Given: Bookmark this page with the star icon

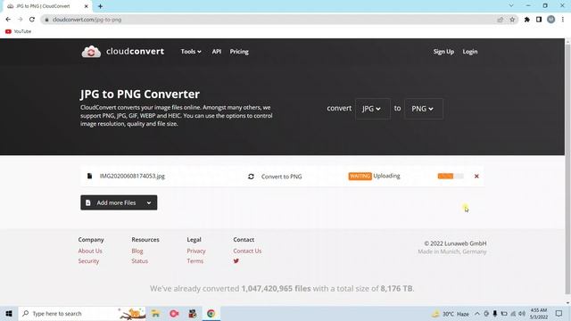Looking at the screenshot, I should [512, 20].
